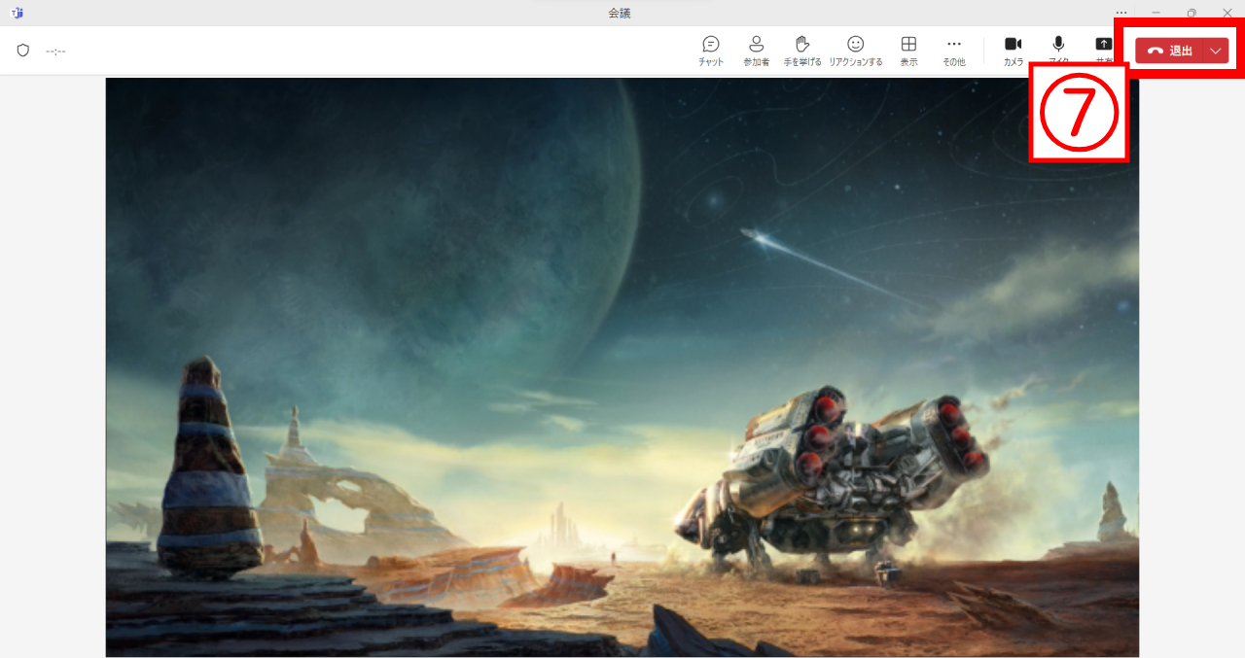Open the 表示 view options
Image resolution: width=1245 pixels, height=658 pixels.
(x=908, y=51)
